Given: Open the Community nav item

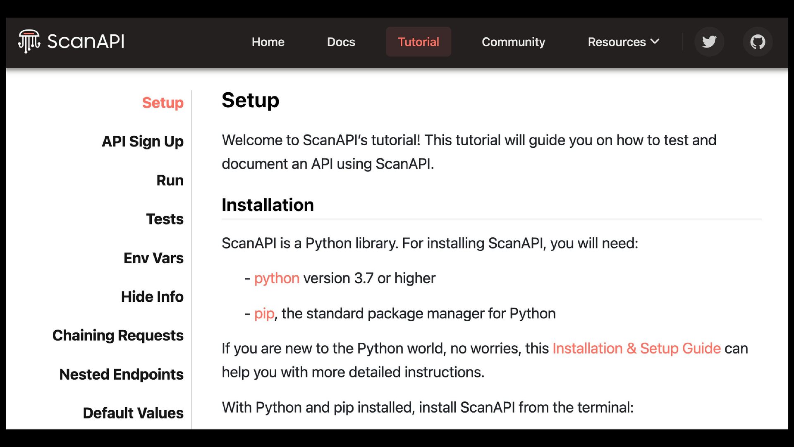Looking at the screenshot, I should pyautogui.click(x=513, y=42).
